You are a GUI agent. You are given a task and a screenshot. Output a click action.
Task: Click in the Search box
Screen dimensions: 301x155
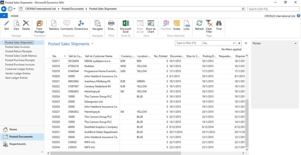click(x=273, y=9)
